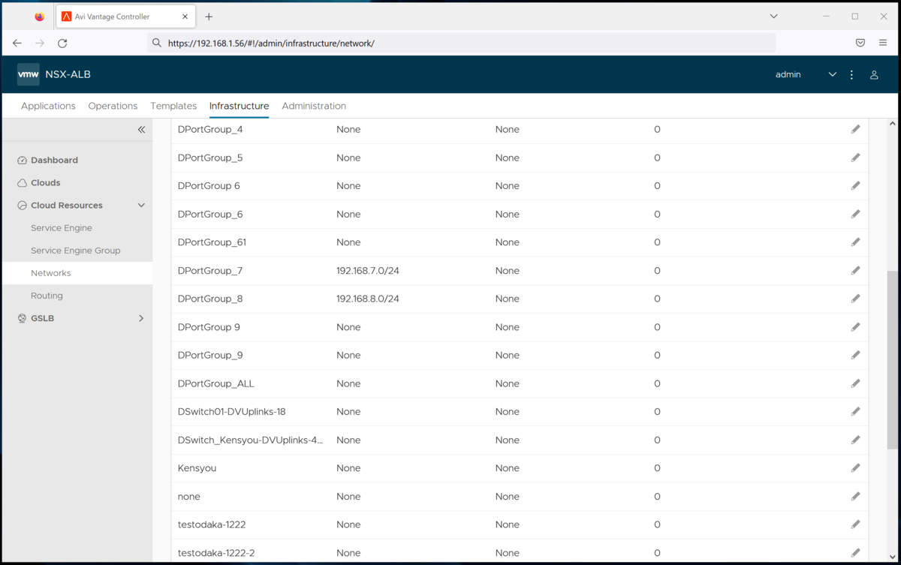Screen dimensions: 901x565
Task: Click the testodaka-1222 network name
Action: (x=212, y=524)
